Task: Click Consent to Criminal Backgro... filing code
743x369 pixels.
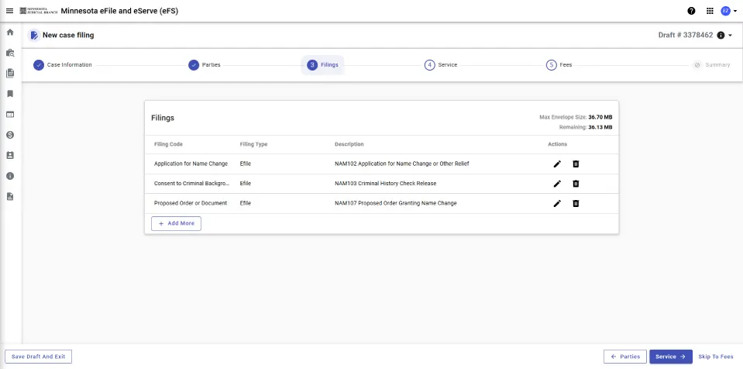Action: tap(191, 183)
